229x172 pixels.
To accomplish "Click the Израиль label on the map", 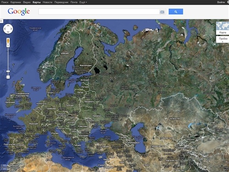I will pos(102,166).
